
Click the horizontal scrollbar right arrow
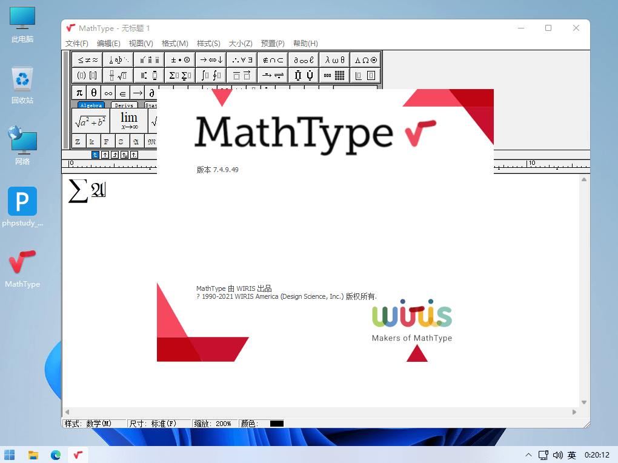pos(574,412)
